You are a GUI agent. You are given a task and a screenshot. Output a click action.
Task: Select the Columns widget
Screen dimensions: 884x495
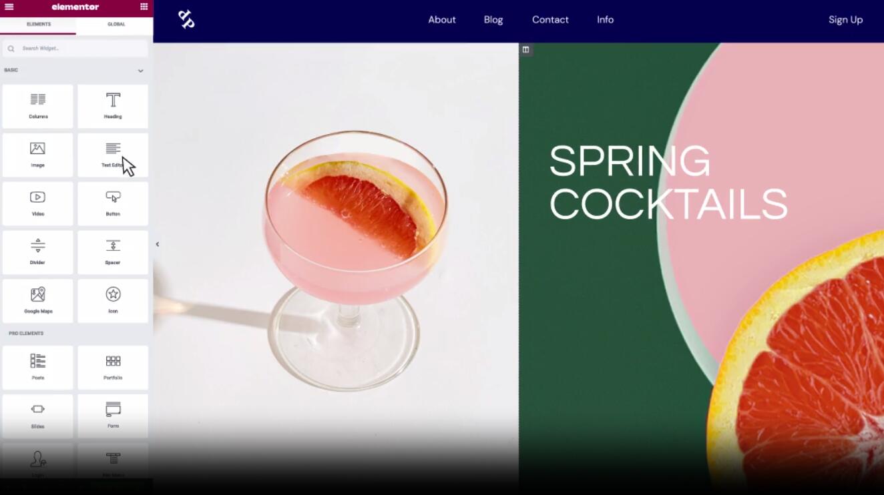(38, 106)
